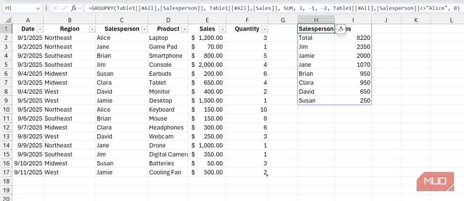
Task: Select column header H
Action: pyautogui.click(x=316, y=20)
